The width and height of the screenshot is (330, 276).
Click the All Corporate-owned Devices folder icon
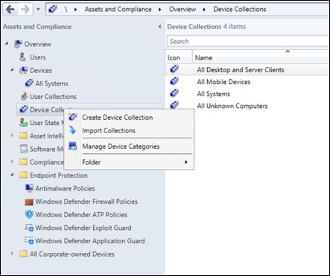(x=23, y=254)
